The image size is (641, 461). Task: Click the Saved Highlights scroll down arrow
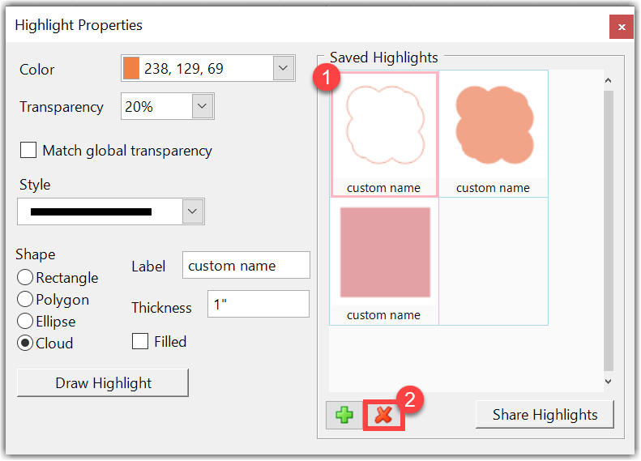(x=609, y=382)
